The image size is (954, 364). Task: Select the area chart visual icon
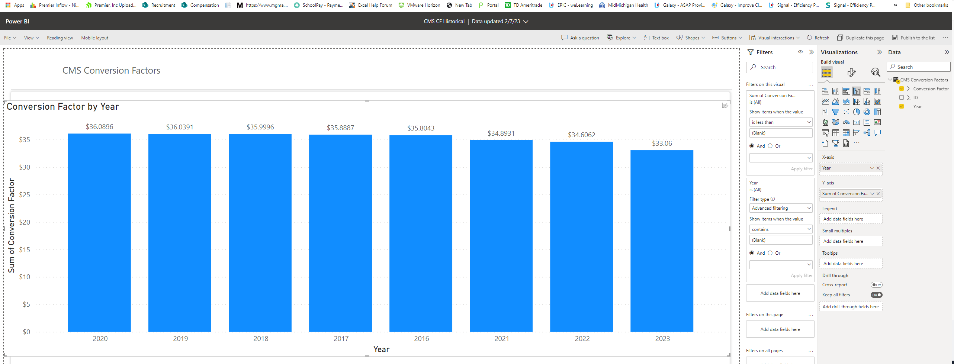835,102
